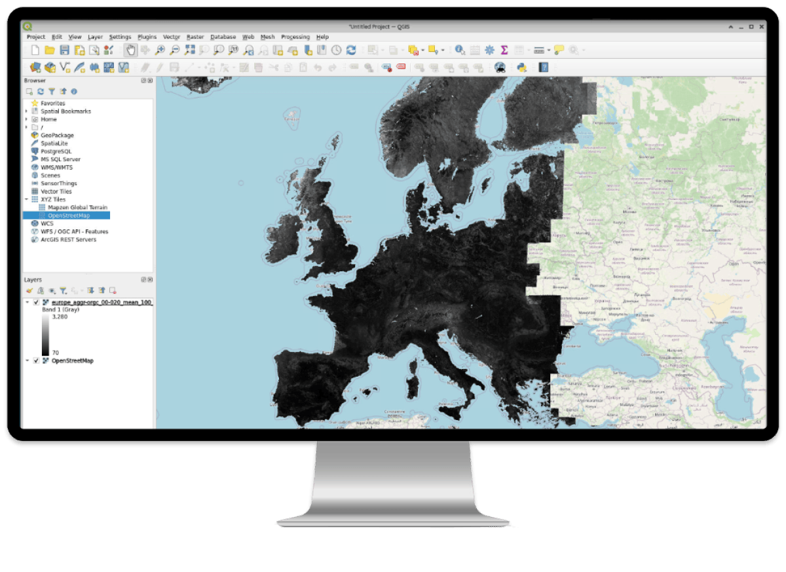The width and height of the screenshot is (786, 572).
Task: Open the Layer Styling paintbrush in Layers panel
Action: tap(29, 290)
